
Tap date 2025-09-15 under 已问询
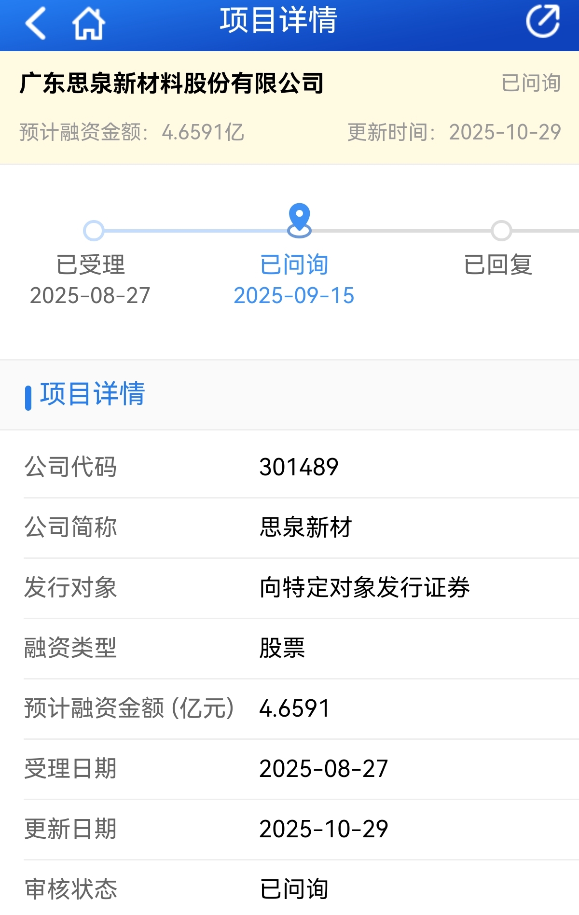click(294, 295)
